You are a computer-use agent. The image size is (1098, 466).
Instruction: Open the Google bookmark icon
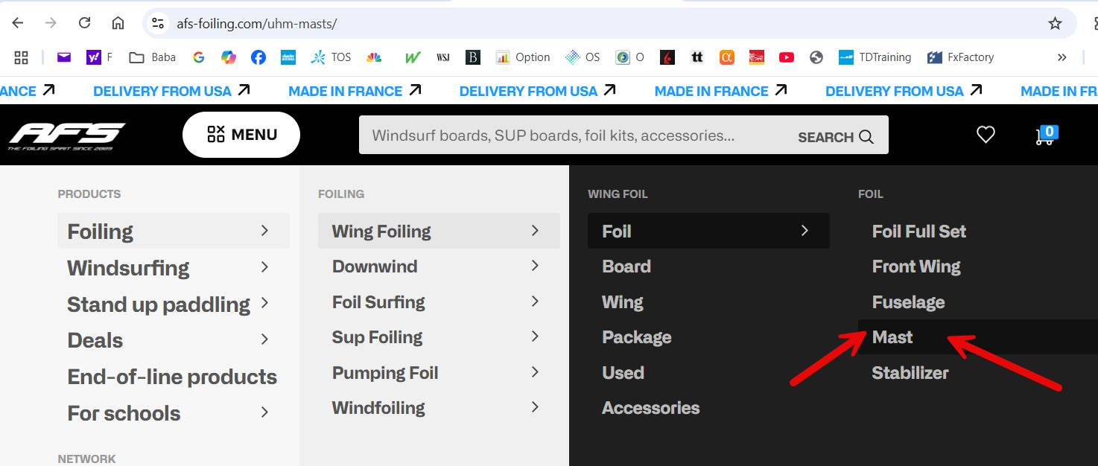pyautogui.click(x=198, y=57)
